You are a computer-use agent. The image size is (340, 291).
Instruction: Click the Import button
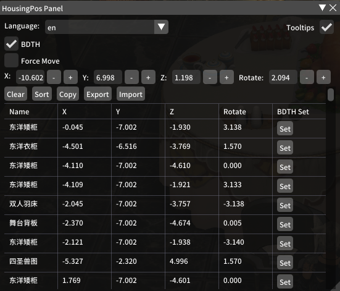point(131,94)
